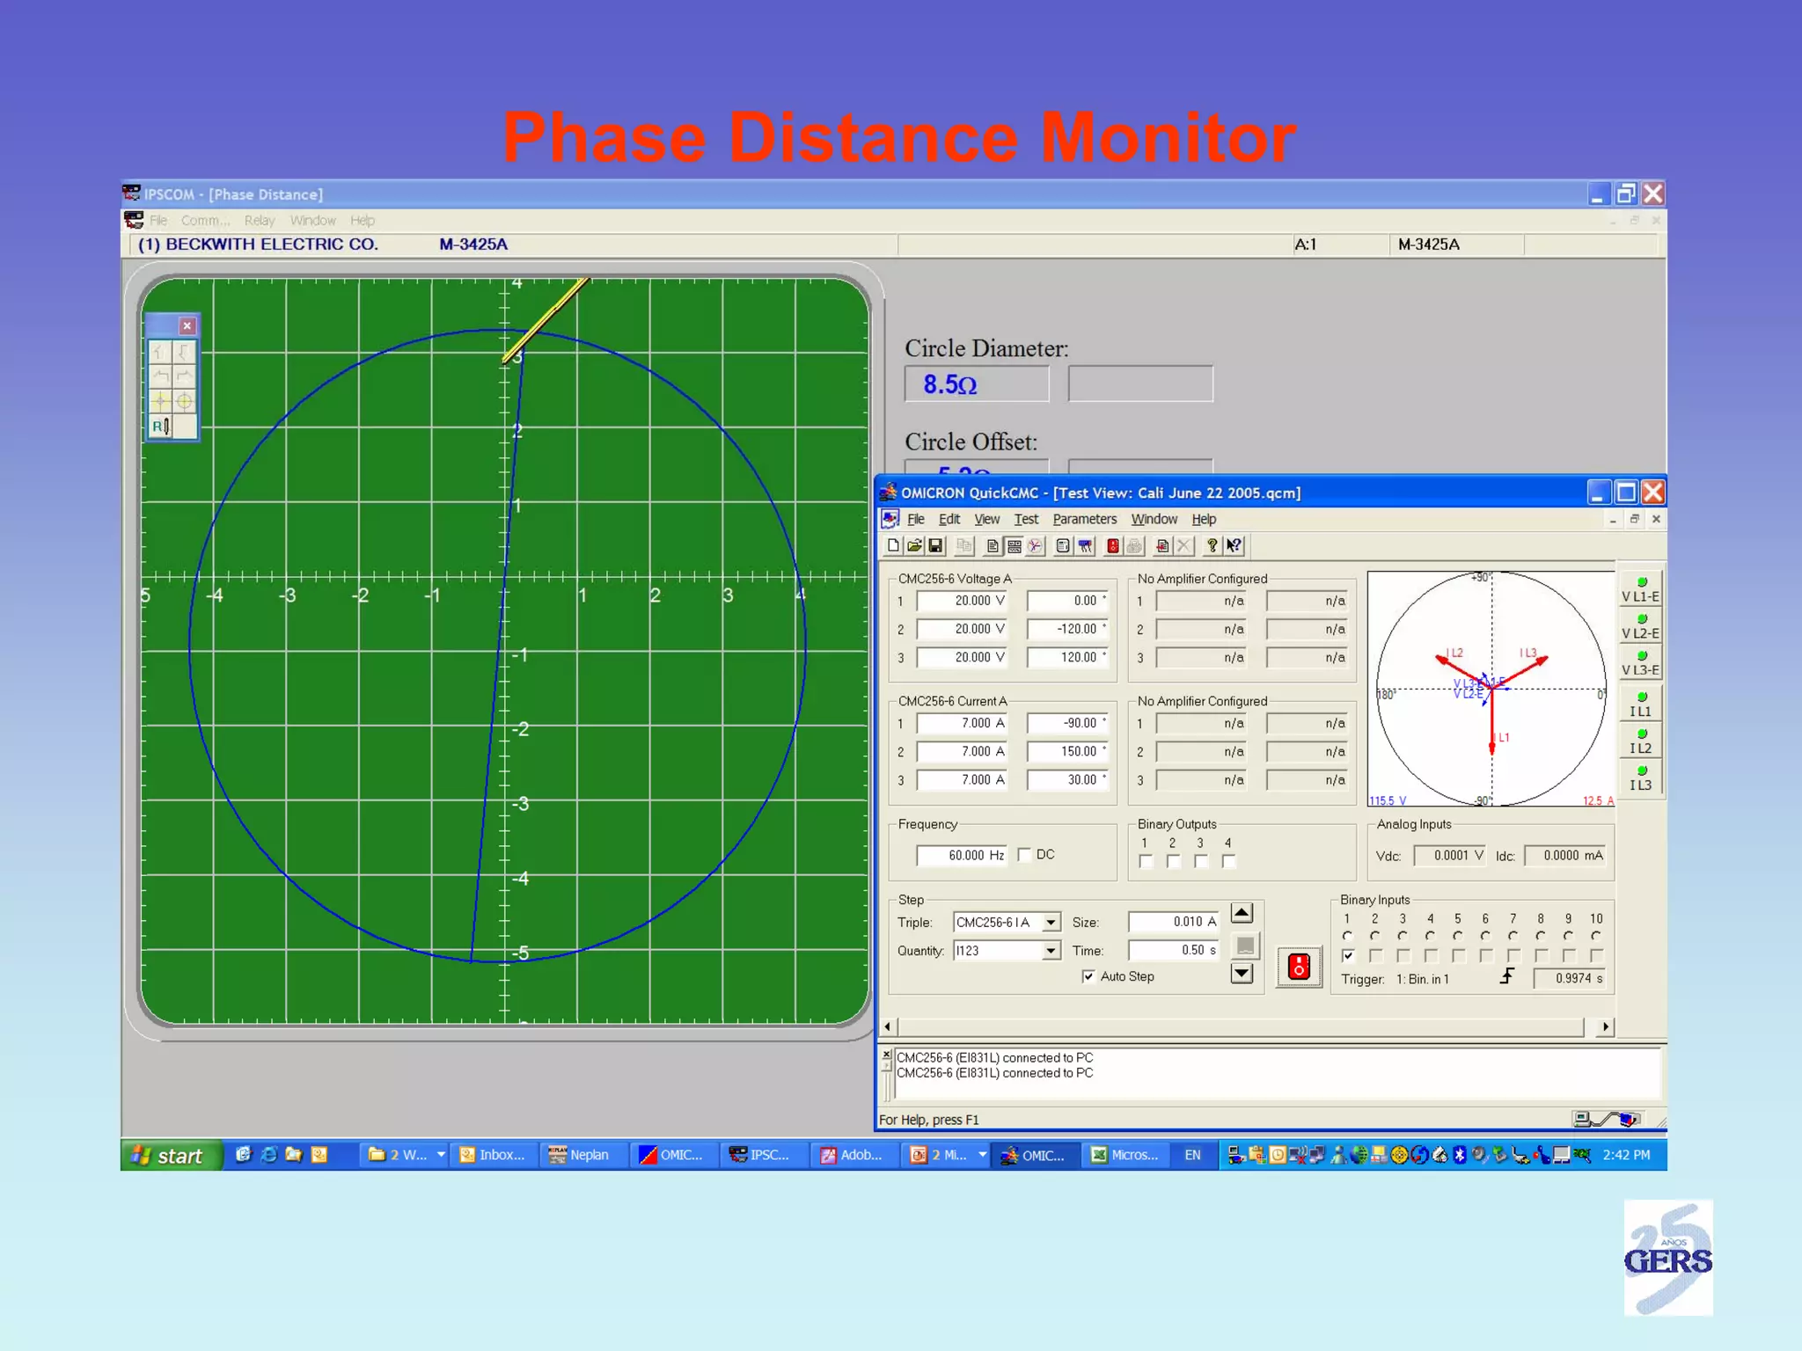Click the red start output icon in toolbar
Viewport: 1802px width, 1351px height.
tap(1113, 545)
